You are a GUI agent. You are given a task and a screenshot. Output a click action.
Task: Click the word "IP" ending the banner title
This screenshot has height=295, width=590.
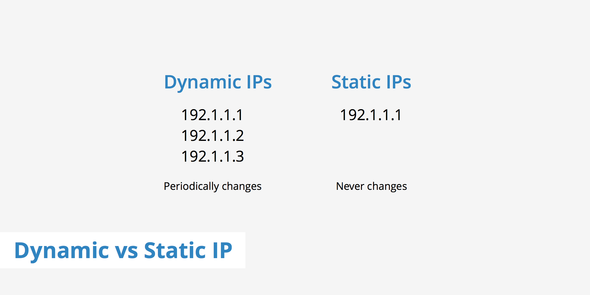coord(222,250)
